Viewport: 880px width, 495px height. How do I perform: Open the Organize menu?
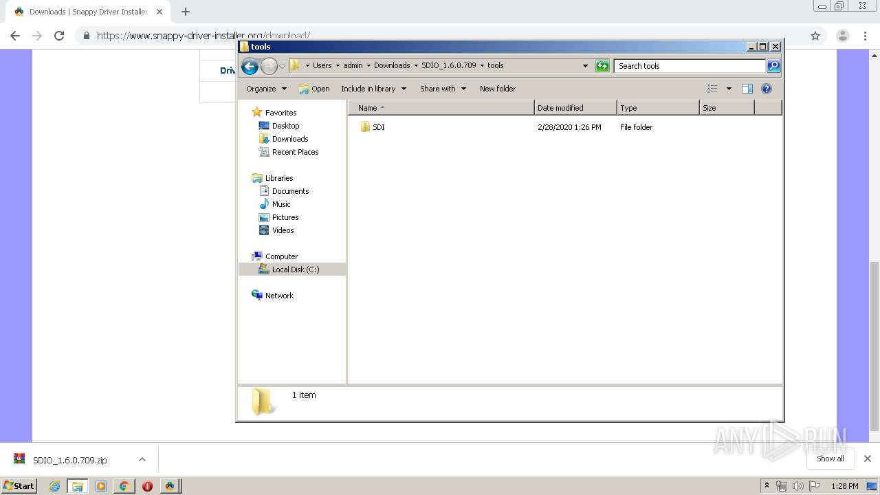pos(266,89)
